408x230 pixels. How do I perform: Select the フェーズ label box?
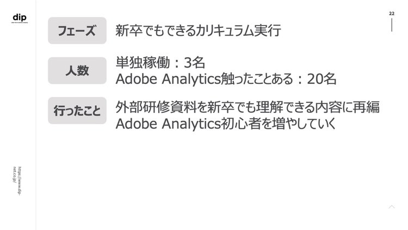[77, 31]
